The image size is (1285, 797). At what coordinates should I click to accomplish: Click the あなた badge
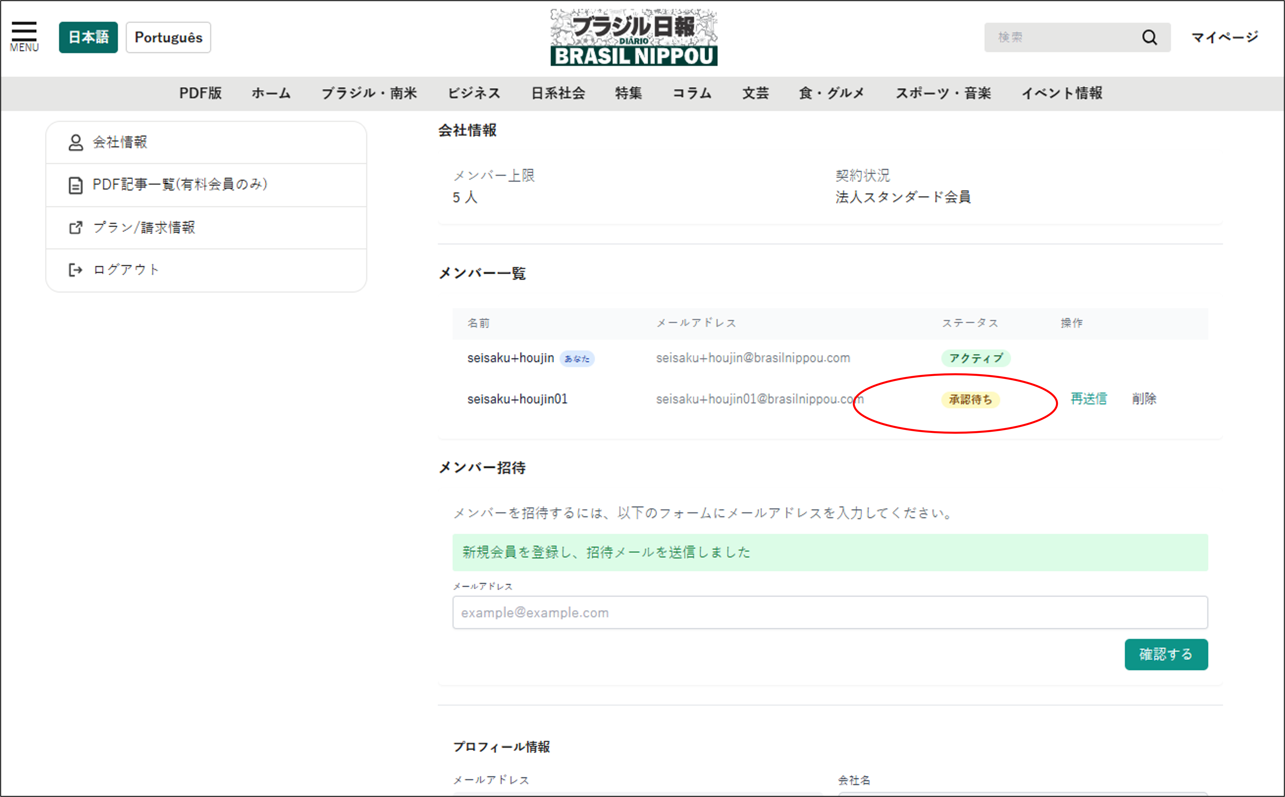point(577,359)
